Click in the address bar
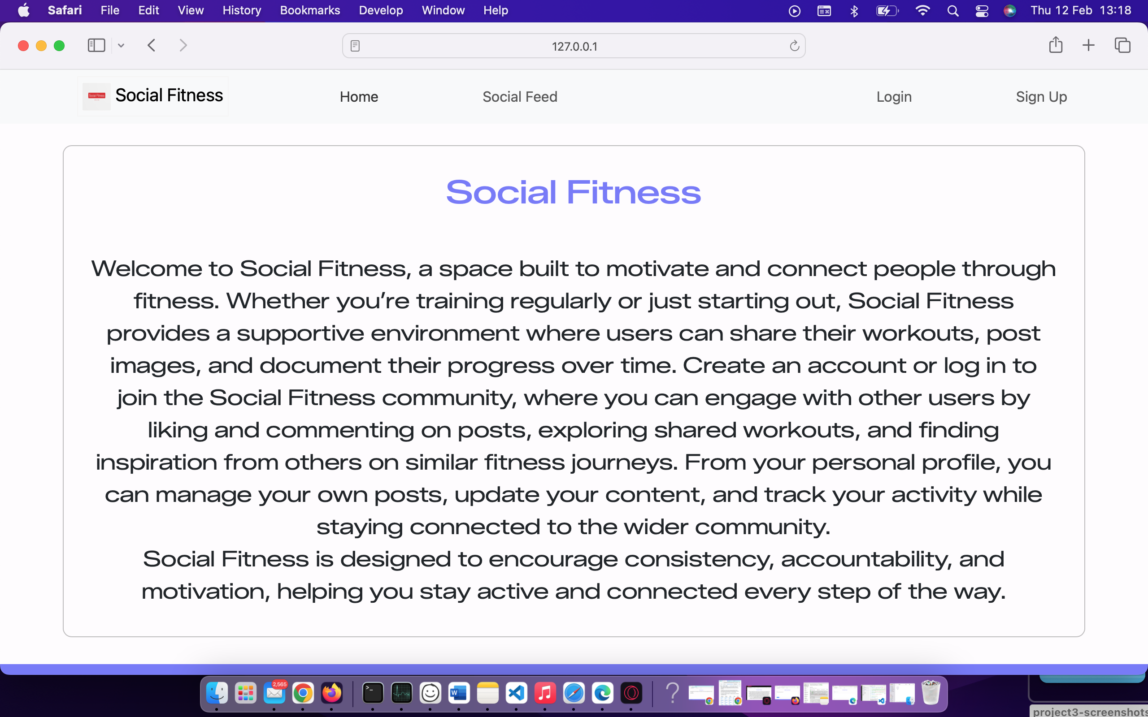The height and width of the screenshot is (717, 1148). tap(573, 46)
